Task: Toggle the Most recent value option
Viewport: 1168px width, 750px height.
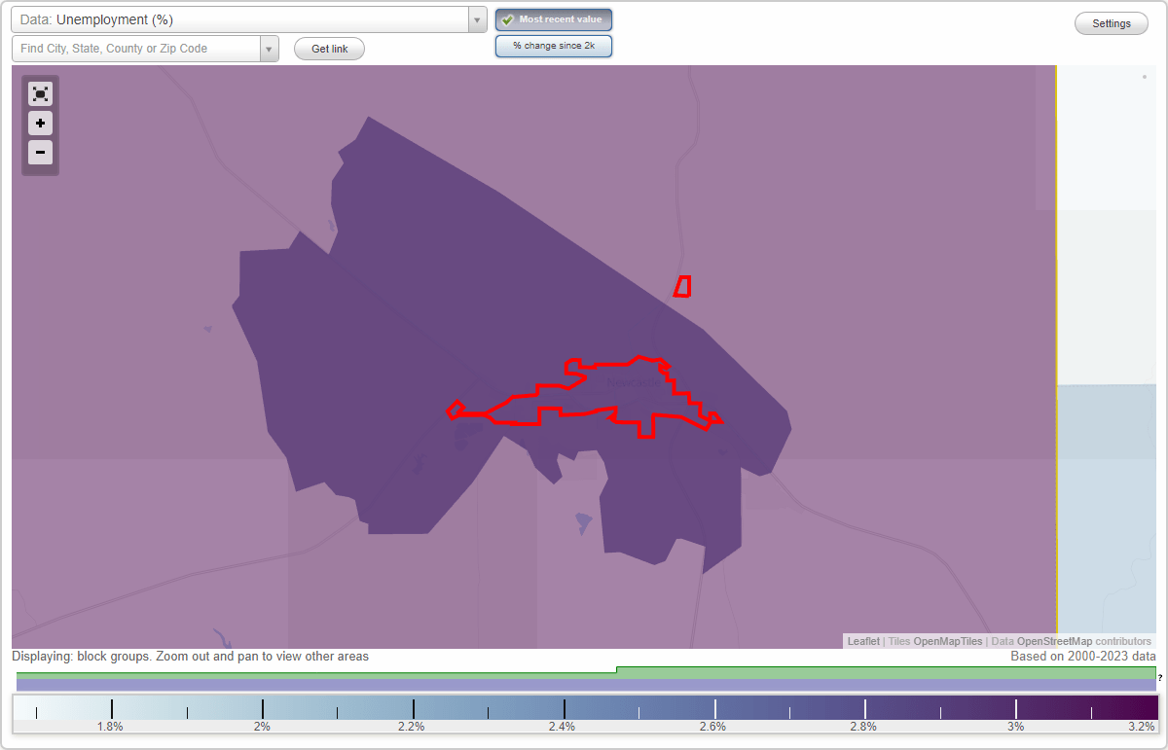Action: coord(554,19)
